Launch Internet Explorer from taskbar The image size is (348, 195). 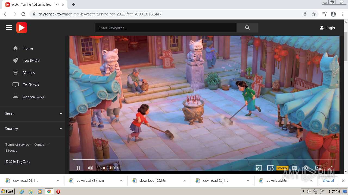[21, 191]
